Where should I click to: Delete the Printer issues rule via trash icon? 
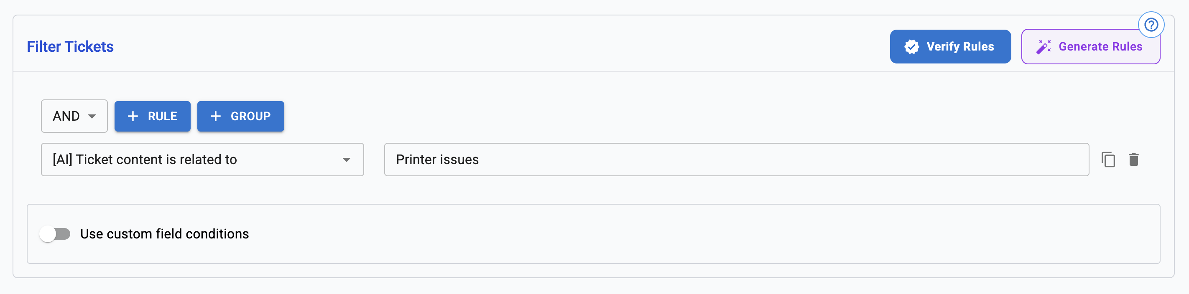point(1135,160)
